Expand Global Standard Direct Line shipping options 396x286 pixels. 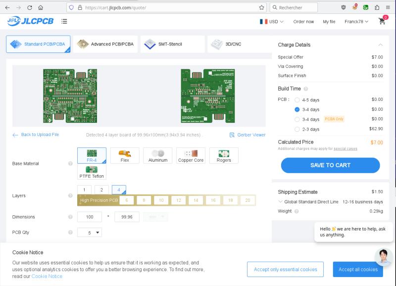tap(280, 201)
